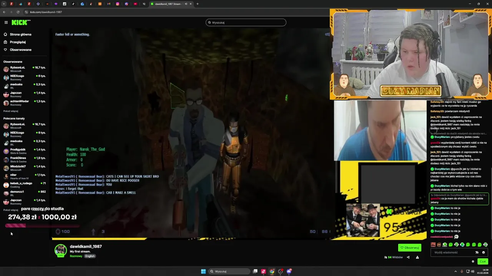Click the share icon beside viewer count
This screenshot has width=492, height=276.
408,257
